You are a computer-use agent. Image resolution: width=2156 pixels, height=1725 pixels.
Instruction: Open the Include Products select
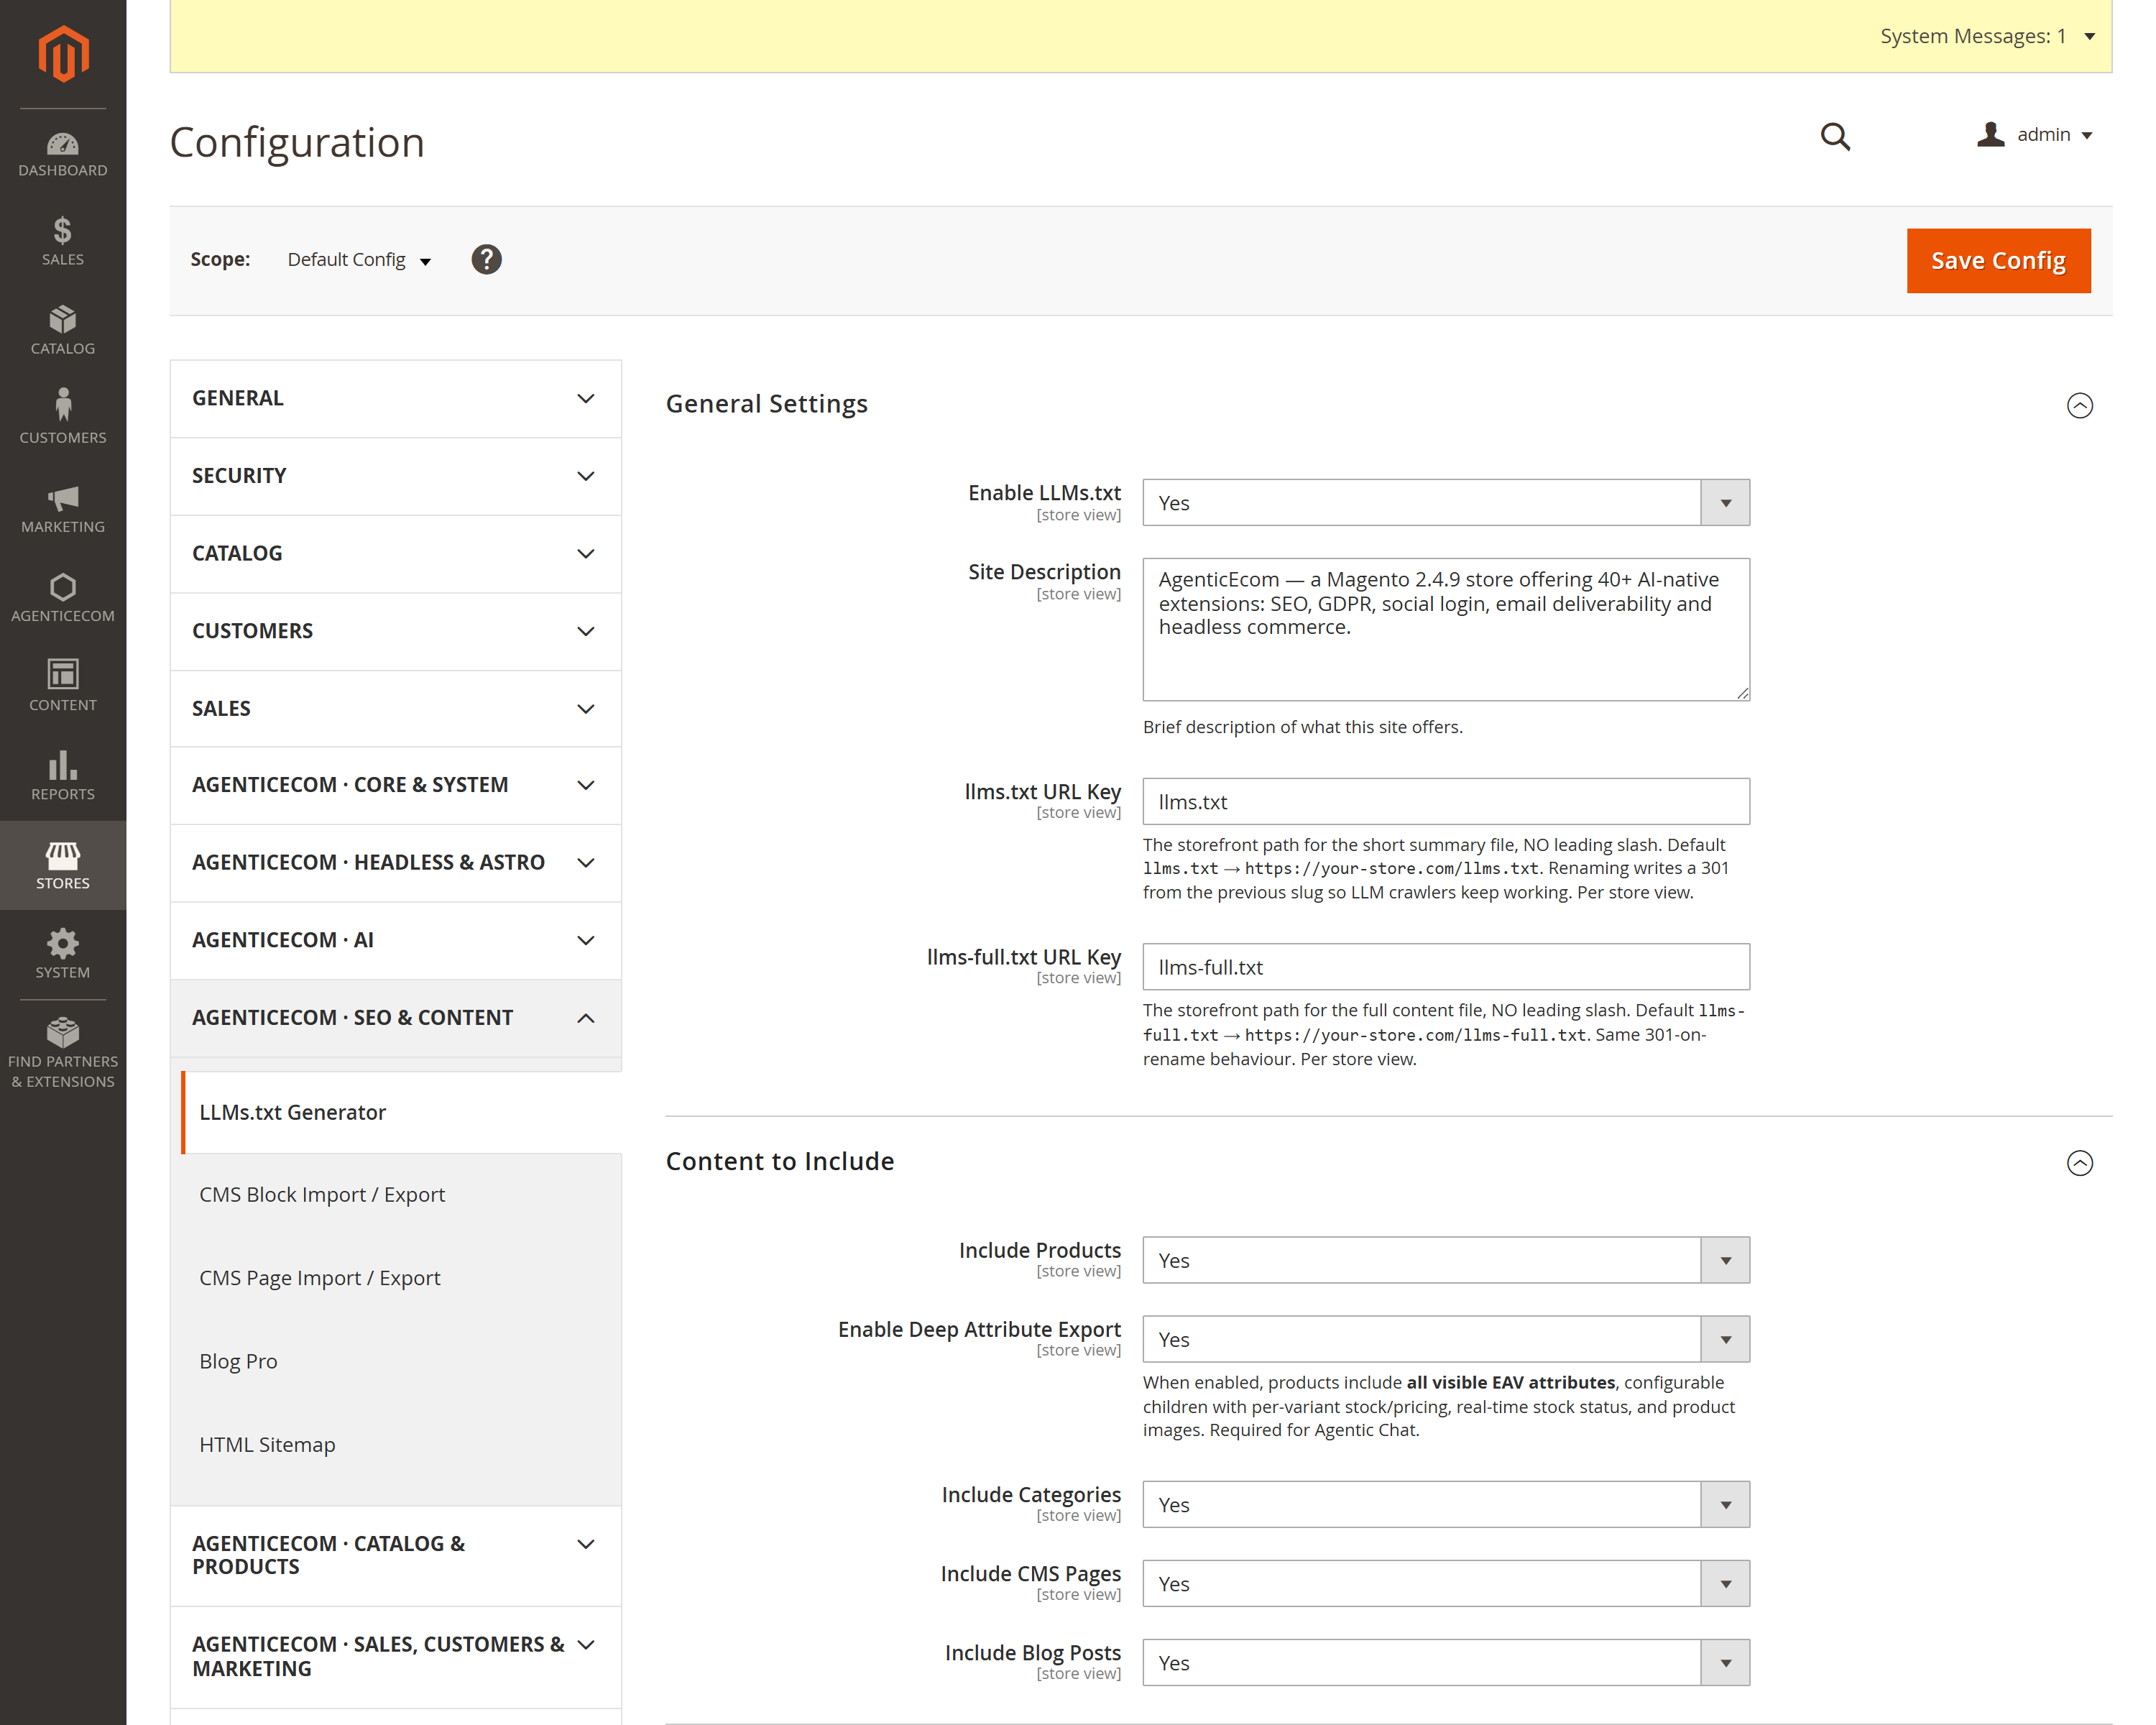tap(1446, 1260)
